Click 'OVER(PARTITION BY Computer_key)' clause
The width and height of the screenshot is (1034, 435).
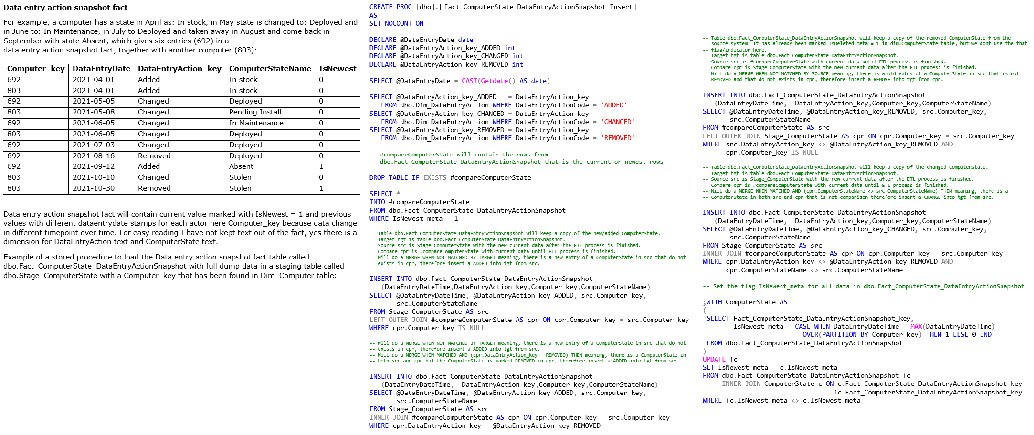pyautogui.click(x=862, y=335)
